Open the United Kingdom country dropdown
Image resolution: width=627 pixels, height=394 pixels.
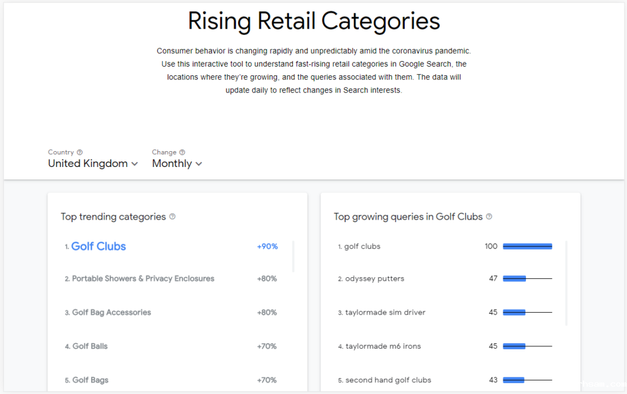pos(93,163)
